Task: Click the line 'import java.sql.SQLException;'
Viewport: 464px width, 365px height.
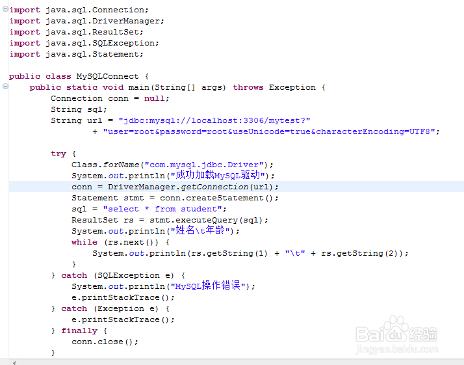Action: pos(84,43)
